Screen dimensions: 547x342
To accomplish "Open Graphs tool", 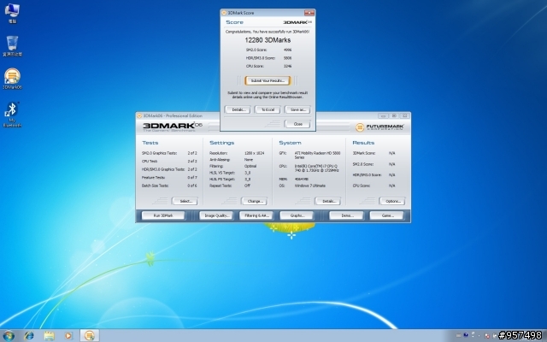I will coord(297,215).
